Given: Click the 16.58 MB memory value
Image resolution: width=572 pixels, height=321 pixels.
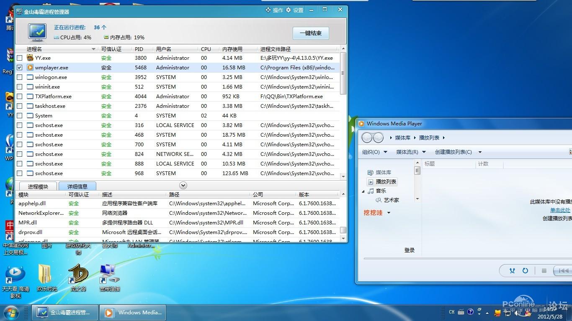Looking at the screenshot, I should point(234,68).
